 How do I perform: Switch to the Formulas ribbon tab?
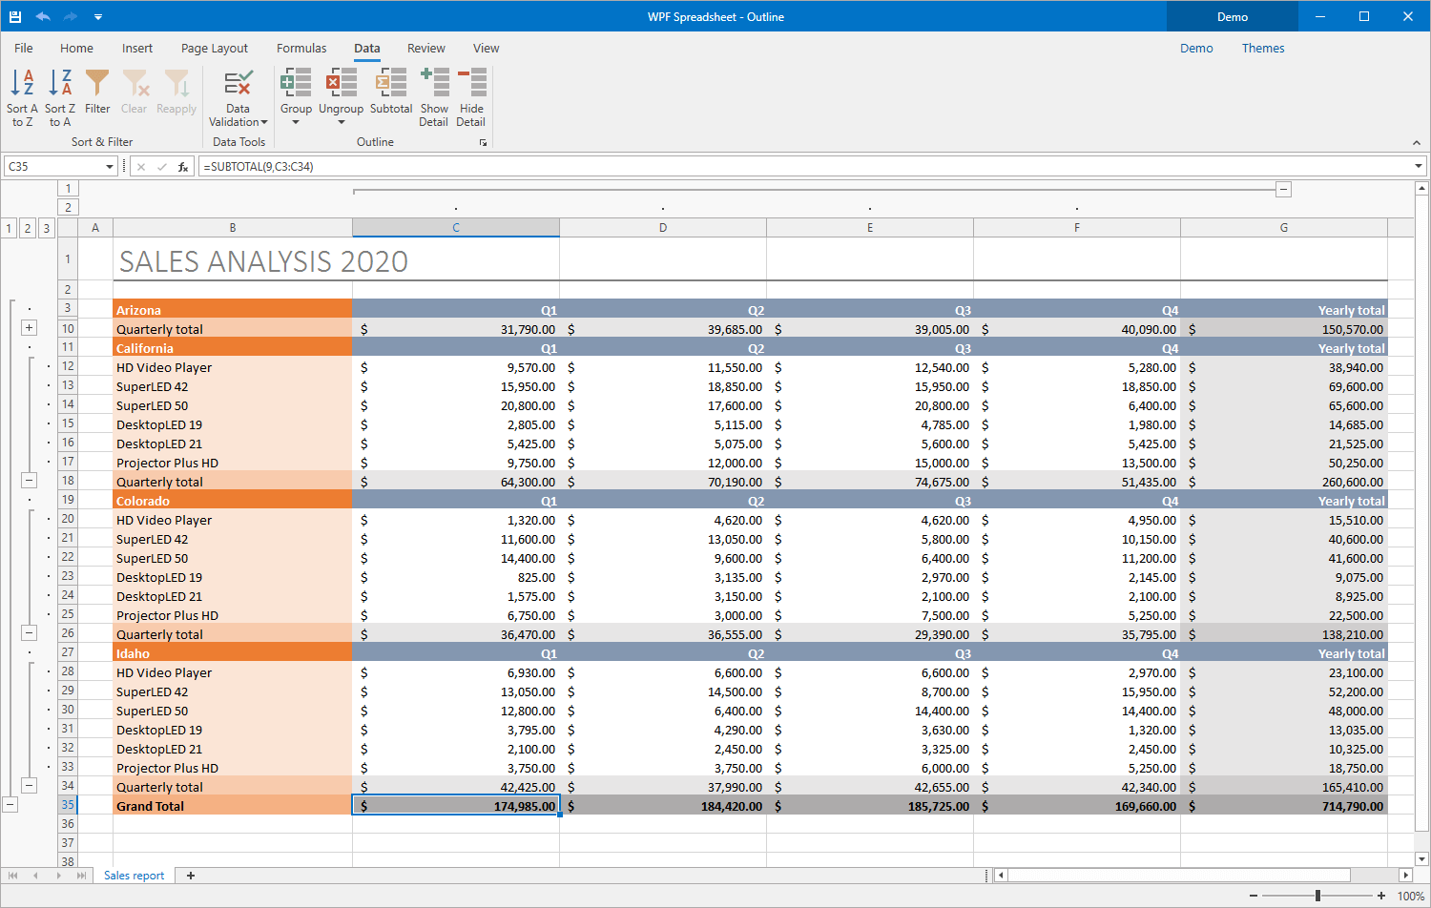click(301, 48)
